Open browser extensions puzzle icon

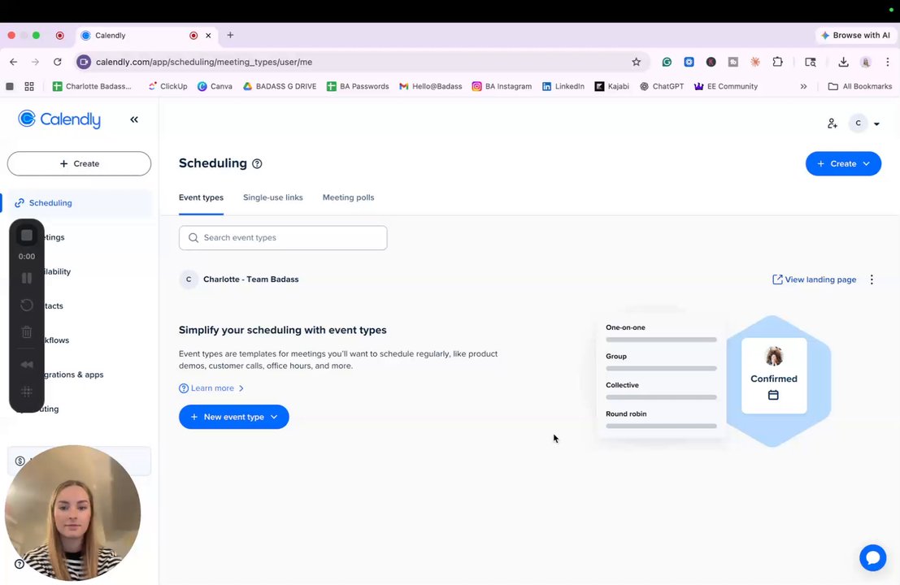tap(778, 62)
